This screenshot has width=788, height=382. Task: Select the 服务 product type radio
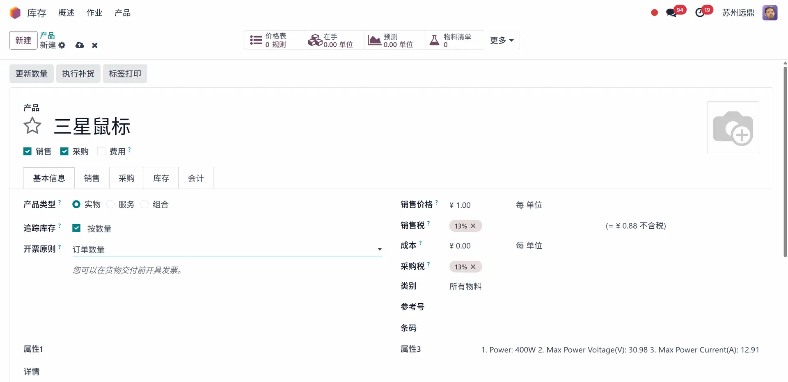coord(110,205)
